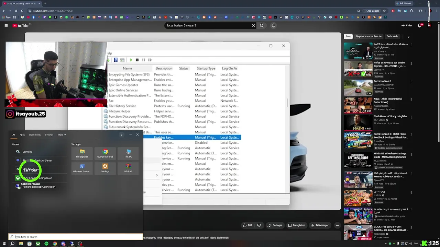Start voice search with the microphone icon
The width and height of the screenshot is (440, 247).
pos(273,25)
